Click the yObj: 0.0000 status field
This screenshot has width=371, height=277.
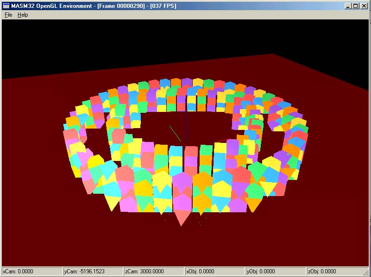pyautogui.click(x=276, y=271)
